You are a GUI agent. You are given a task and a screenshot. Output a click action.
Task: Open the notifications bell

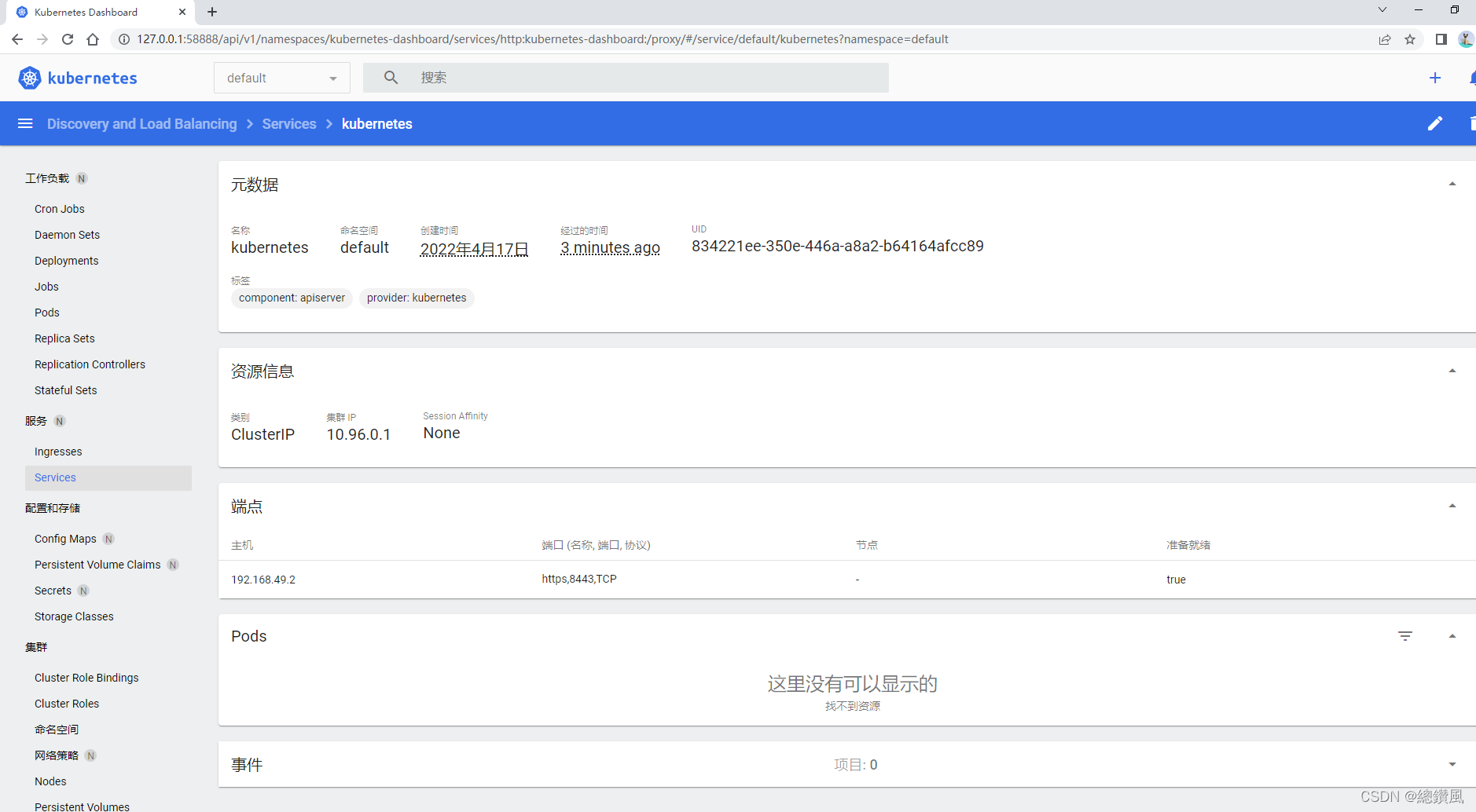pos(1471,78)
